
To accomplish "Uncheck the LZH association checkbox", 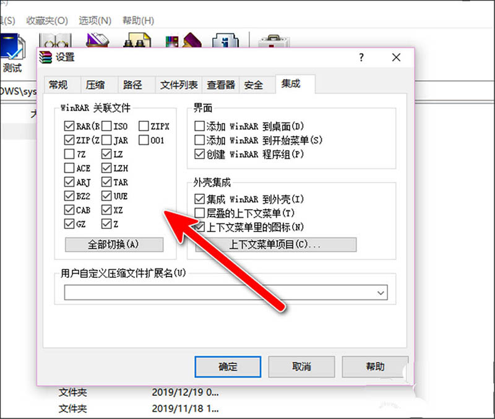I will point(106,168).
